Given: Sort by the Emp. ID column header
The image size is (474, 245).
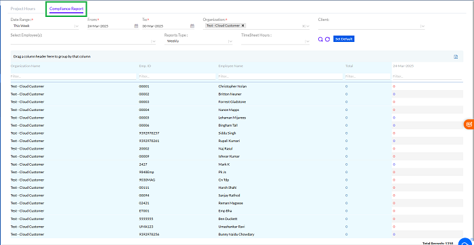Looking at the screenshot, I should point(145,66).
